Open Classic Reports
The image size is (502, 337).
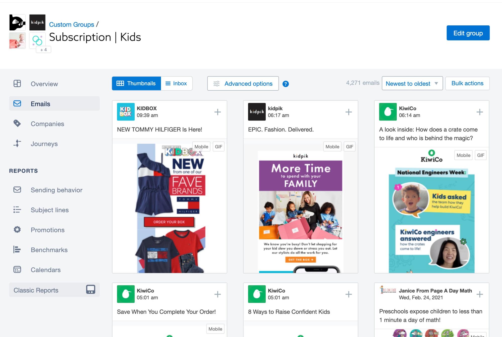(54, 290)
